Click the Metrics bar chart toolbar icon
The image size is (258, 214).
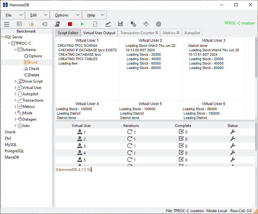pos(120,24)
